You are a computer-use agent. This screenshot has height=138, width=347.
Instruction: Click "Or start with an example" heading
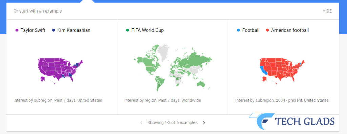(38, 11)
